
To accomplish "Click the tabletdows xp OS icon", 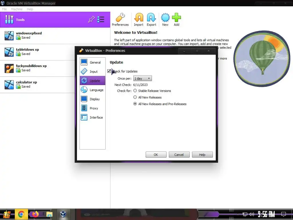I will [x=9, y=52].
